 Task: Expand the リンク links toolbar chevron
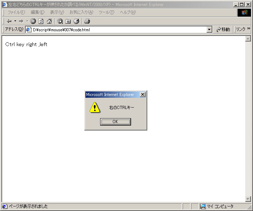(x=249, y=28)
